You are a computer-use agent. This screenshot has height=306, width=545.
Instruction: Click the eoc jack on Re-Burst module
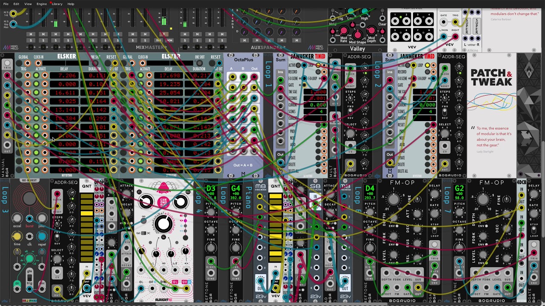[42, 289]
